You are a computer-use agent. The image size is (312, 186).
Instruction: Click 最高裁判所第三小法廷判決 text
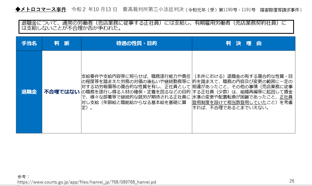[153, 9]
